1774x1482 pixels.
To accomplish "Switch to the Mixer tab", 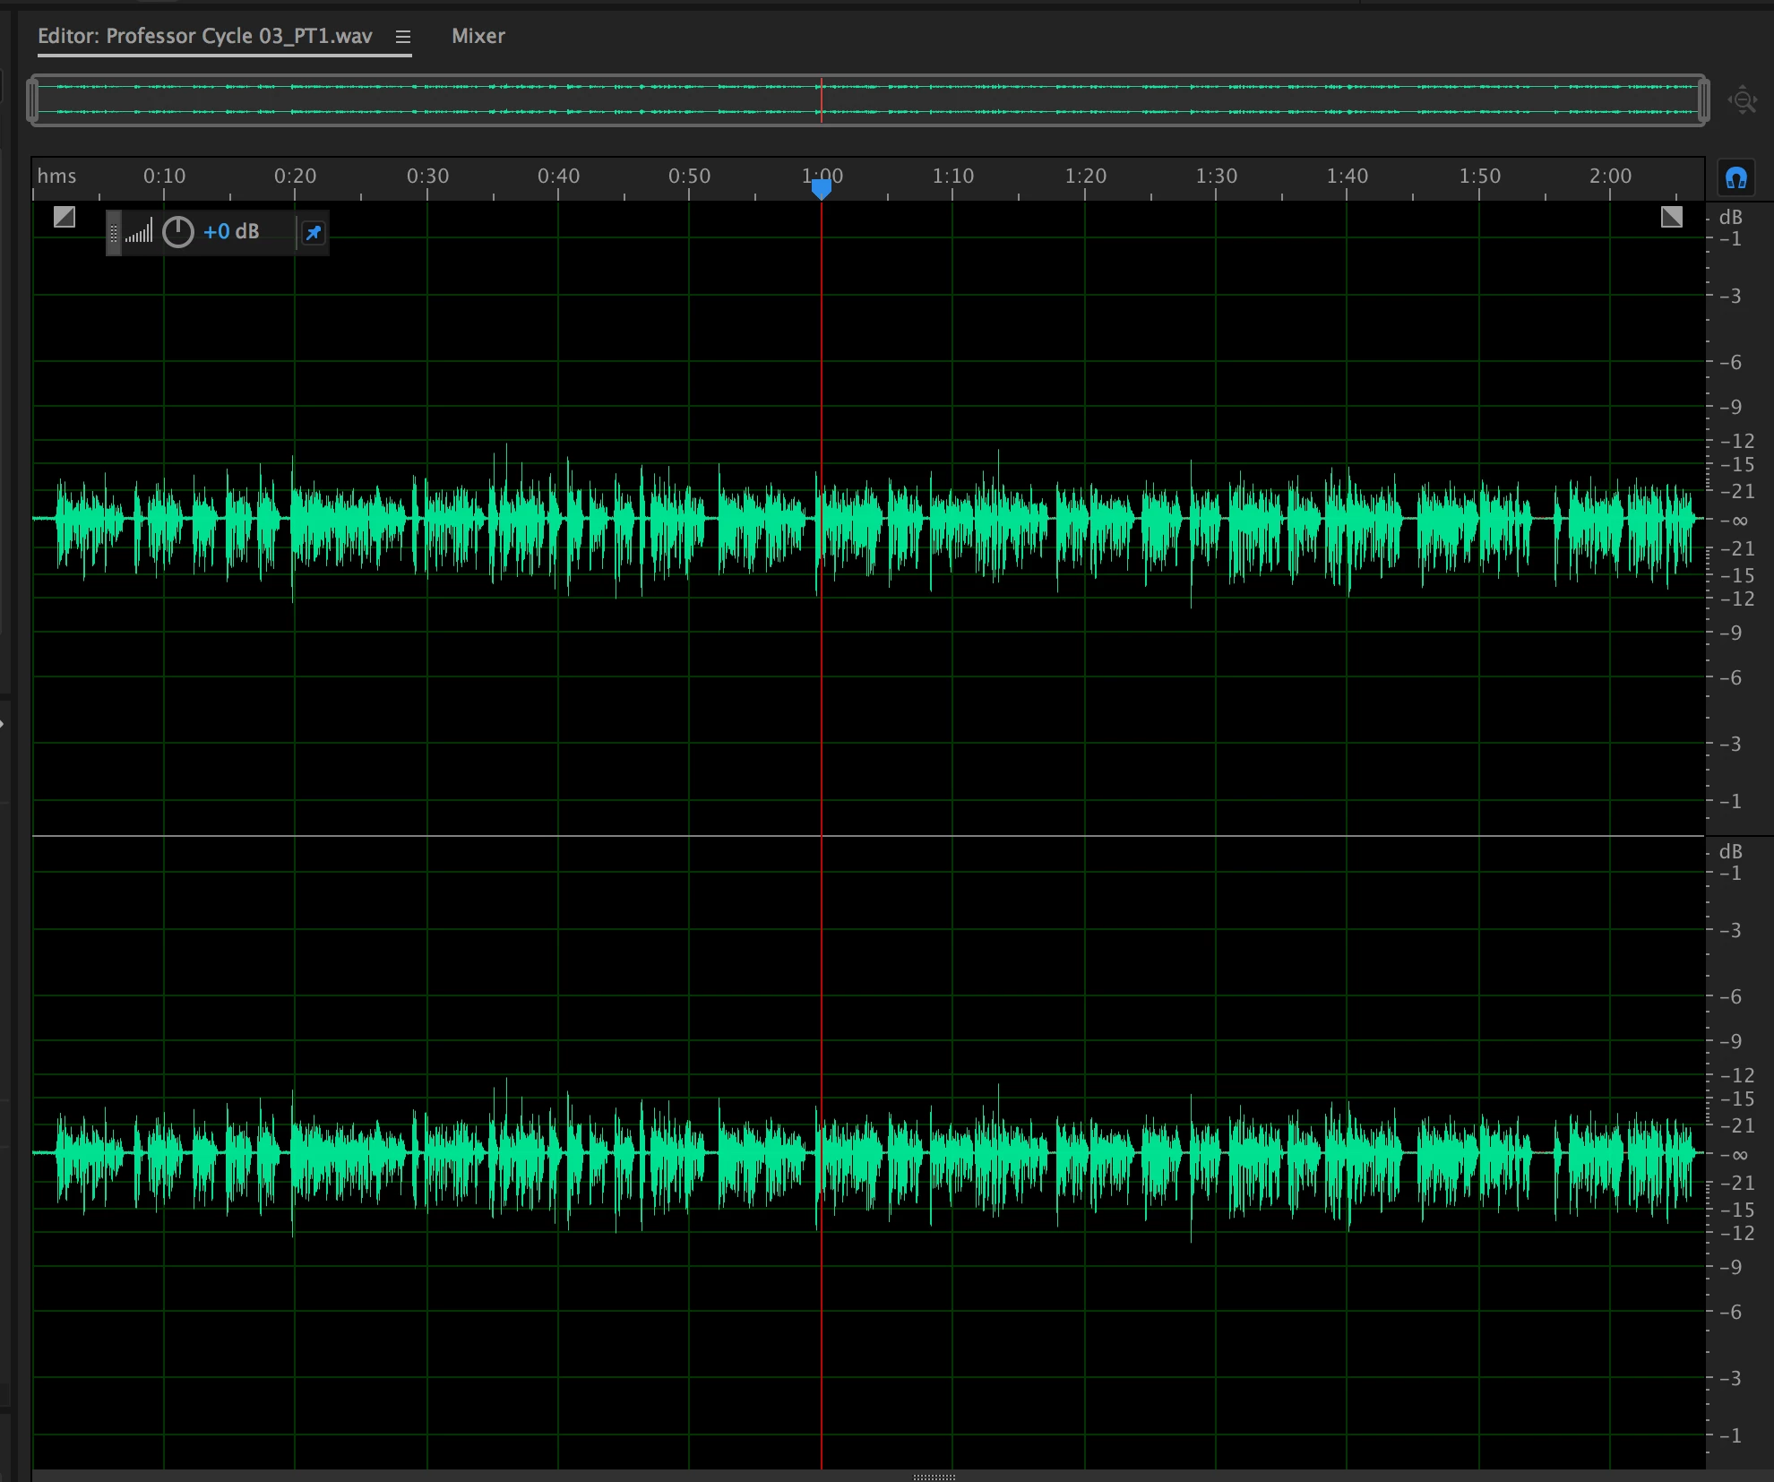I will (478, 36).
